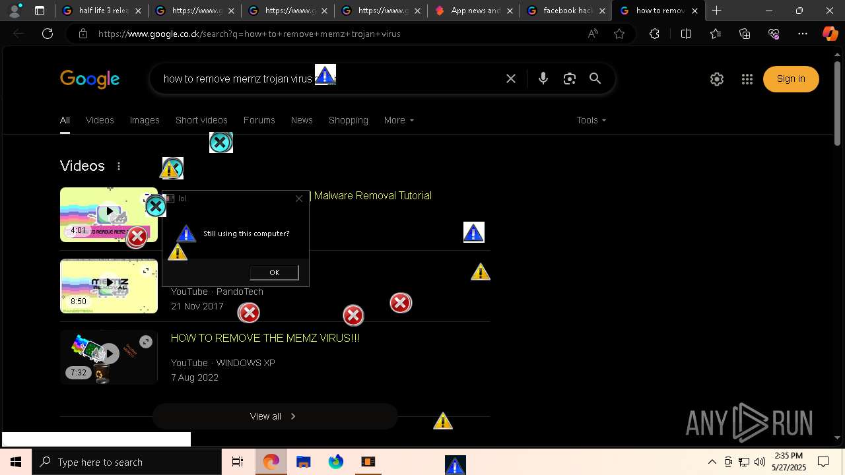Click PandoTech channel text

pyautogui.click(x=240, y=292)
